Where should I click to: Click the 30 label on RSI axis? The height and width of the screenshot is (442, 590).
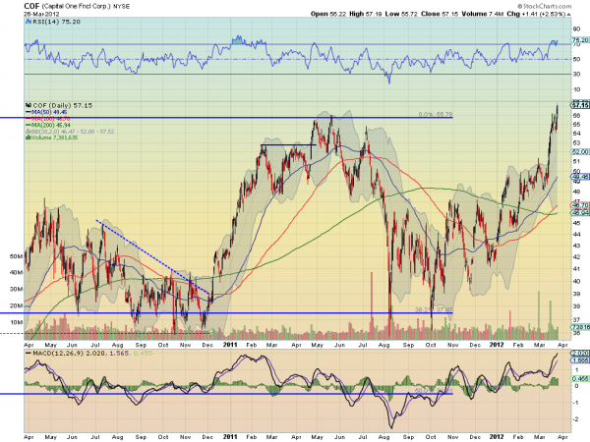[576, 75]
